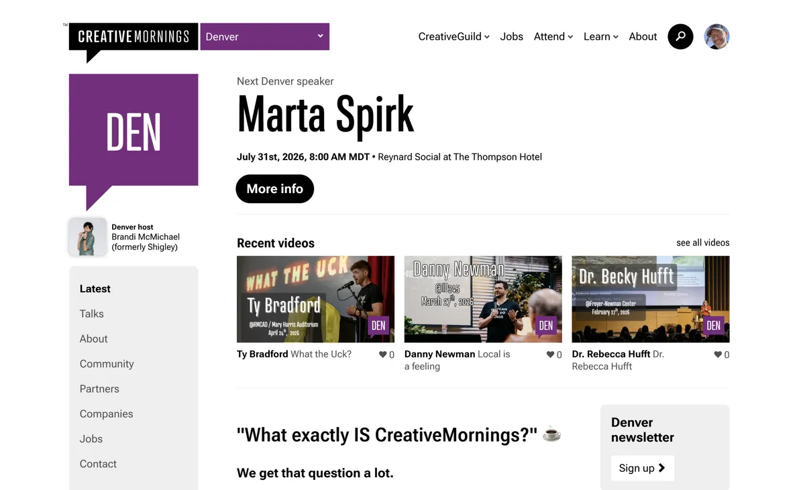Viewport: 805px width, 490px height.
Task: Play the Dr. Becky Hufft video thumbnail
Action: coord(651,299)
